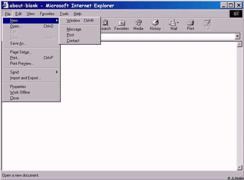Open the Help menu
This screenshot has width=244, height=180.
[x=77, y=14]
